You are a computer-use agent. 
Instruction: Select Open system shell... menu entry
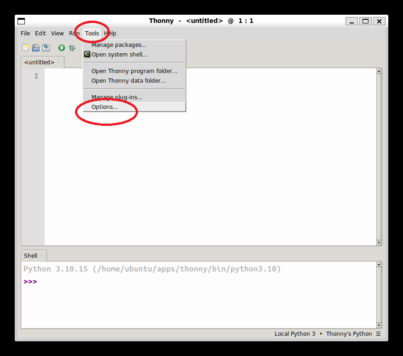(134, 54)
